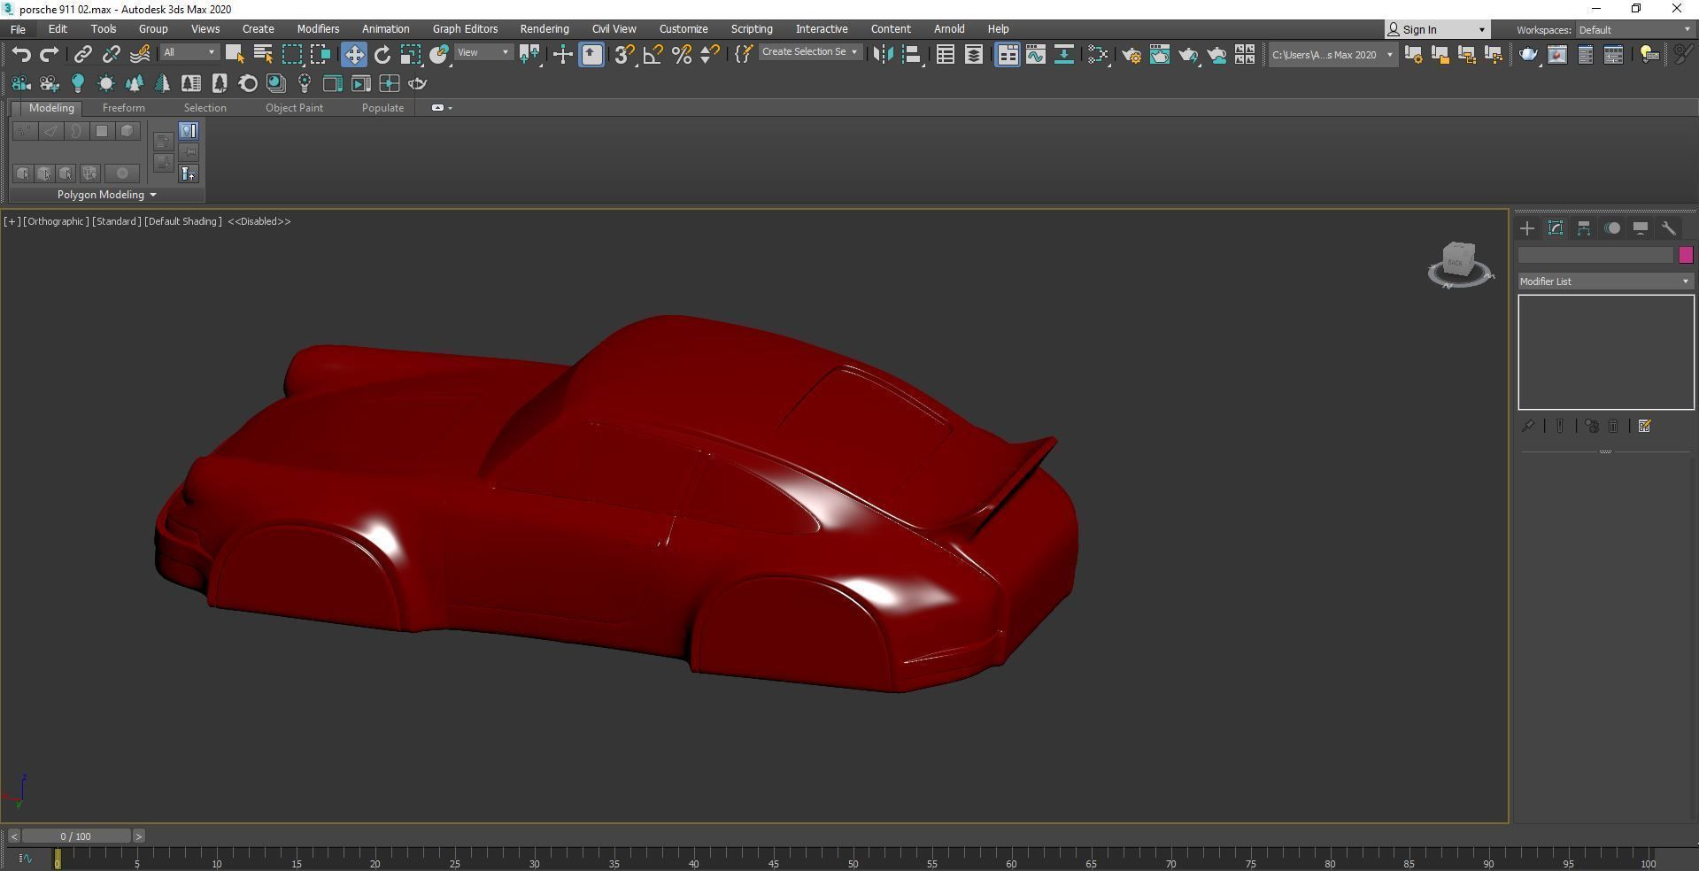Select the Select and Move tool

click(x=354, y=55)
